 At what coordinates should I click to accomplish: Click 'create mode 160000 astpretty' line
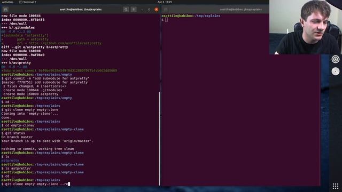point(31,94)
